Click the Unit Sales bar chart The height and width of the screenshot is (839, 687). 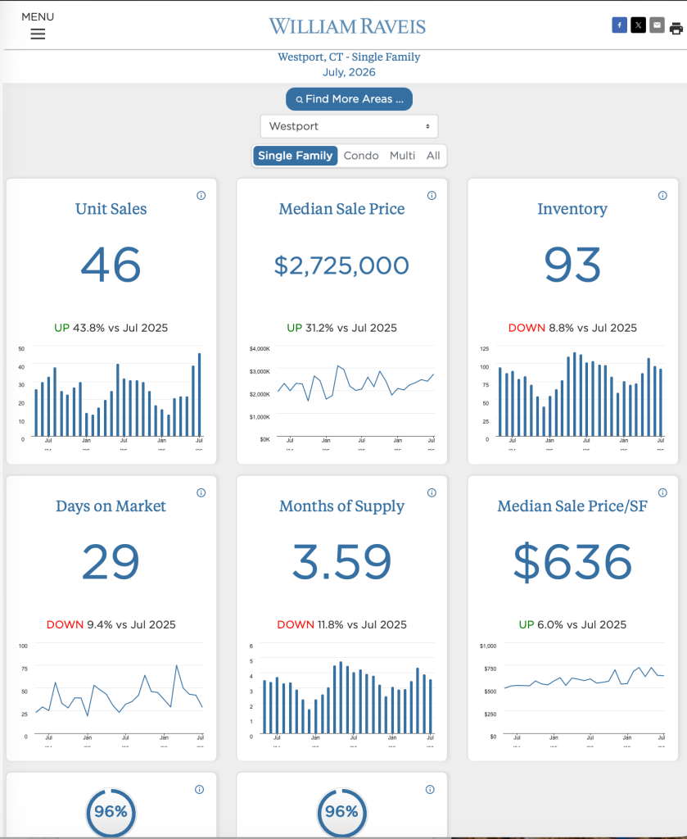111,396
